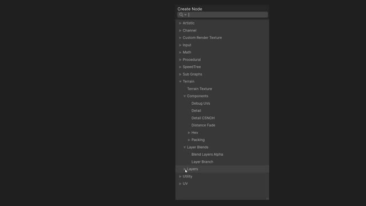Focus the Create Node search field

click(222, 15)
